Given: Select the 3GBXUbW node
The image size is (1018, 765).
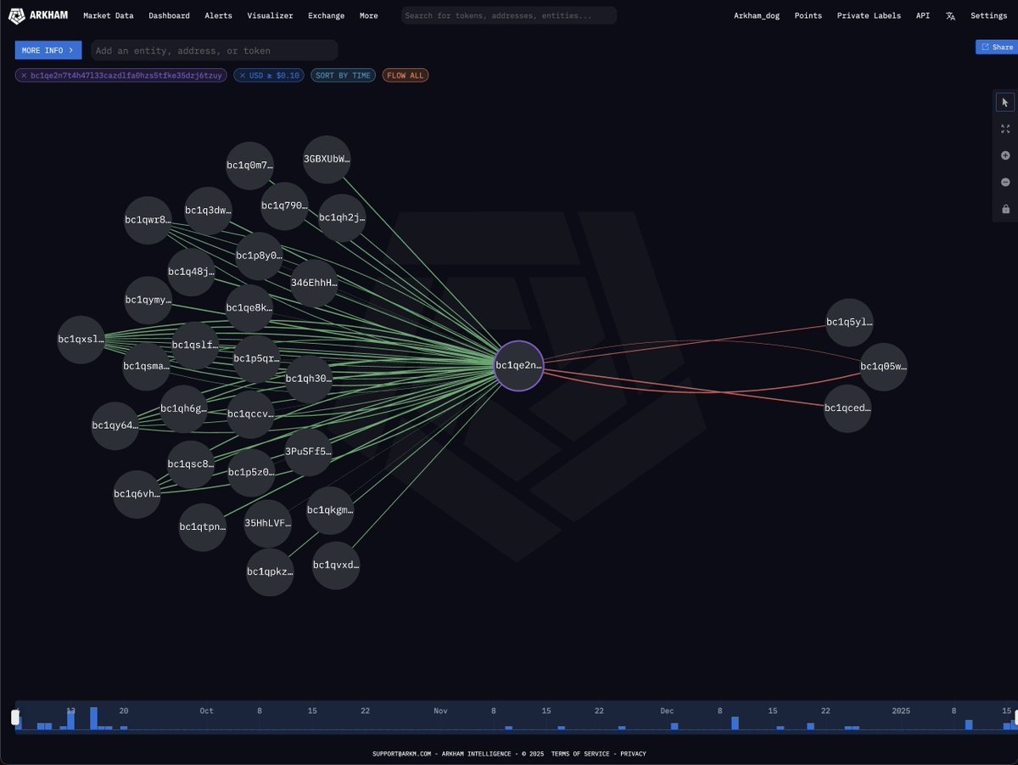Looking at the screenshot, I should 327,160.
